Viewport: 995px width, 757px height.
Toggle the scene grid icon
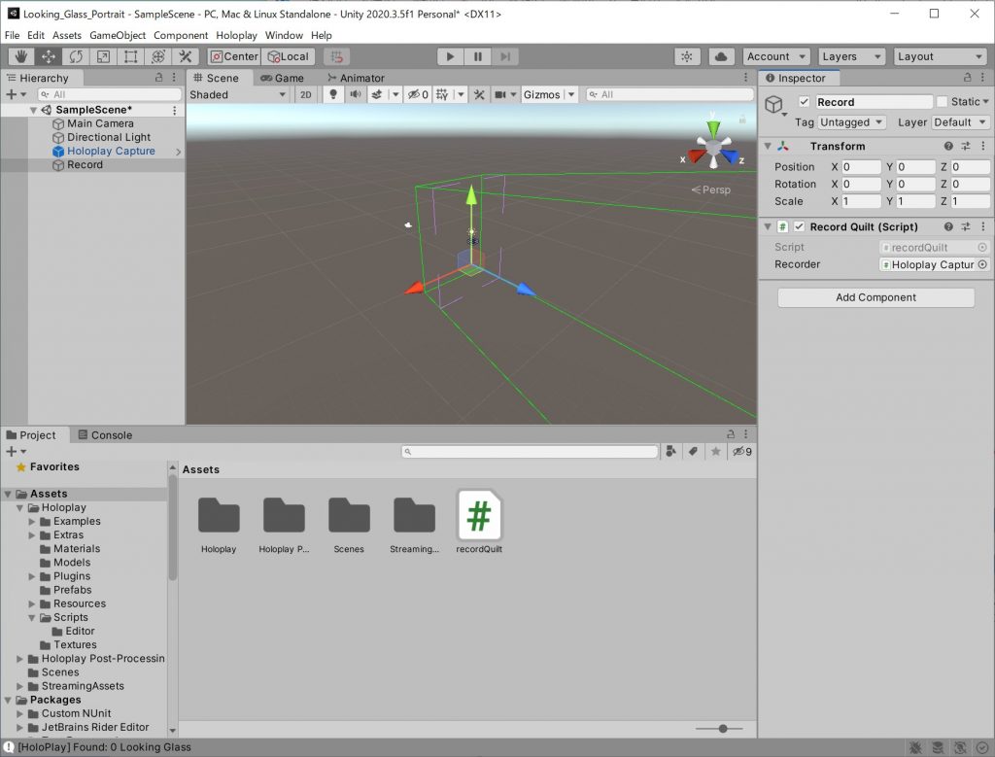coord(442,94)
